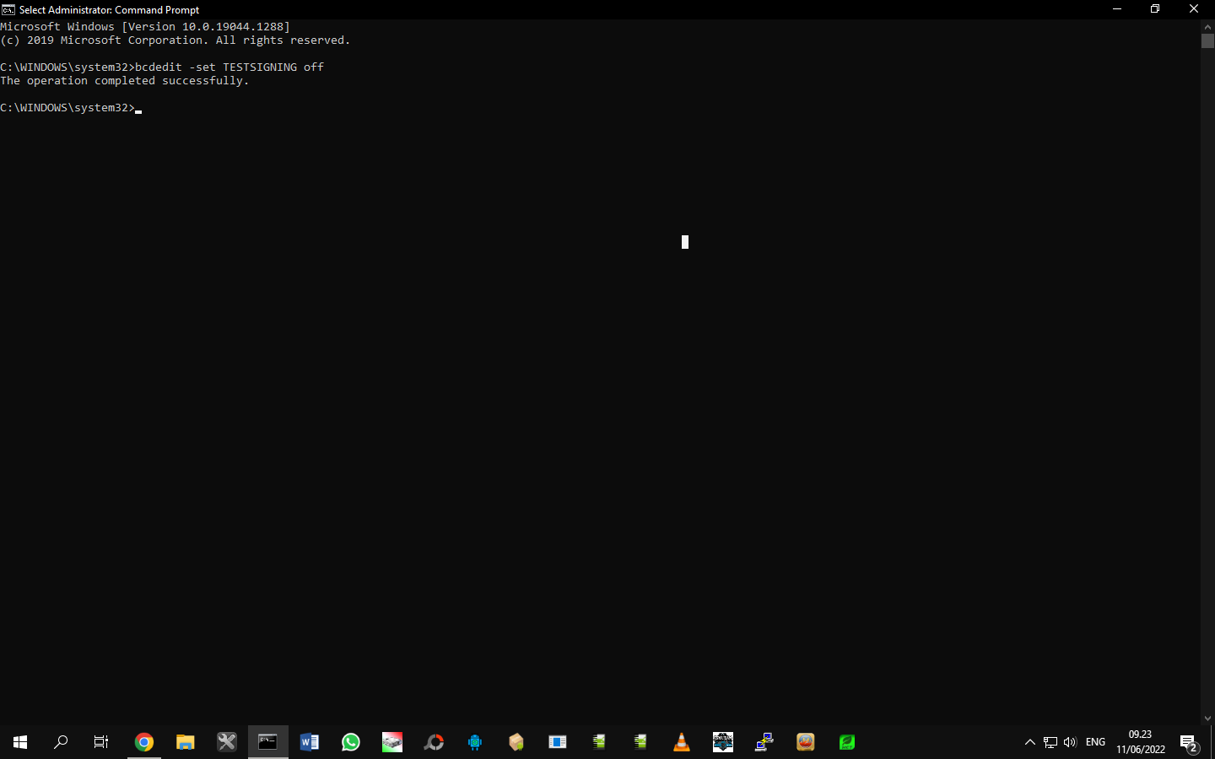Open the volume speaker control
This screenshot has height=759, width=1215.
pos(1071,742)
